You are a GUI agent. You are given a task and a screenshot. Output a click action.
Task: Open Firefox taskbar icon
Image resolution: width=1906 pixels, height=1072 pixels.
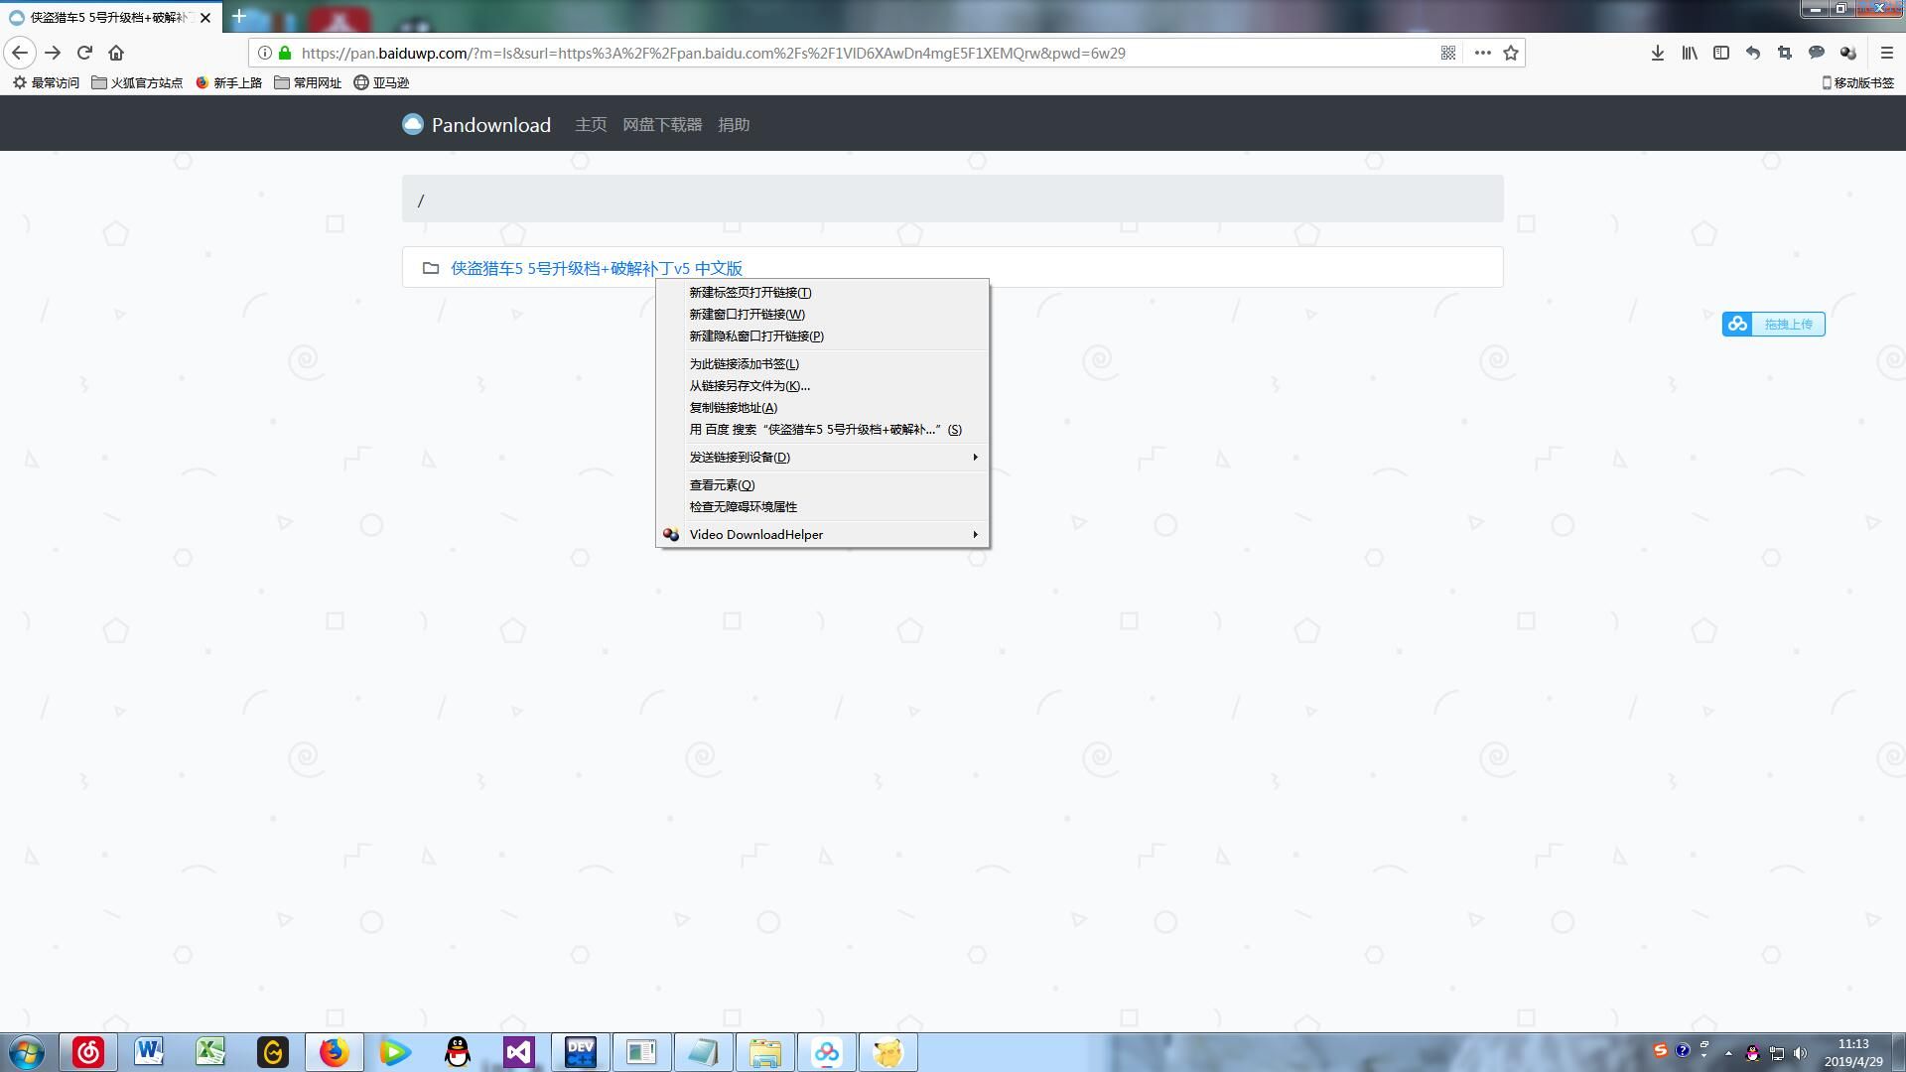click(334, 1052)
